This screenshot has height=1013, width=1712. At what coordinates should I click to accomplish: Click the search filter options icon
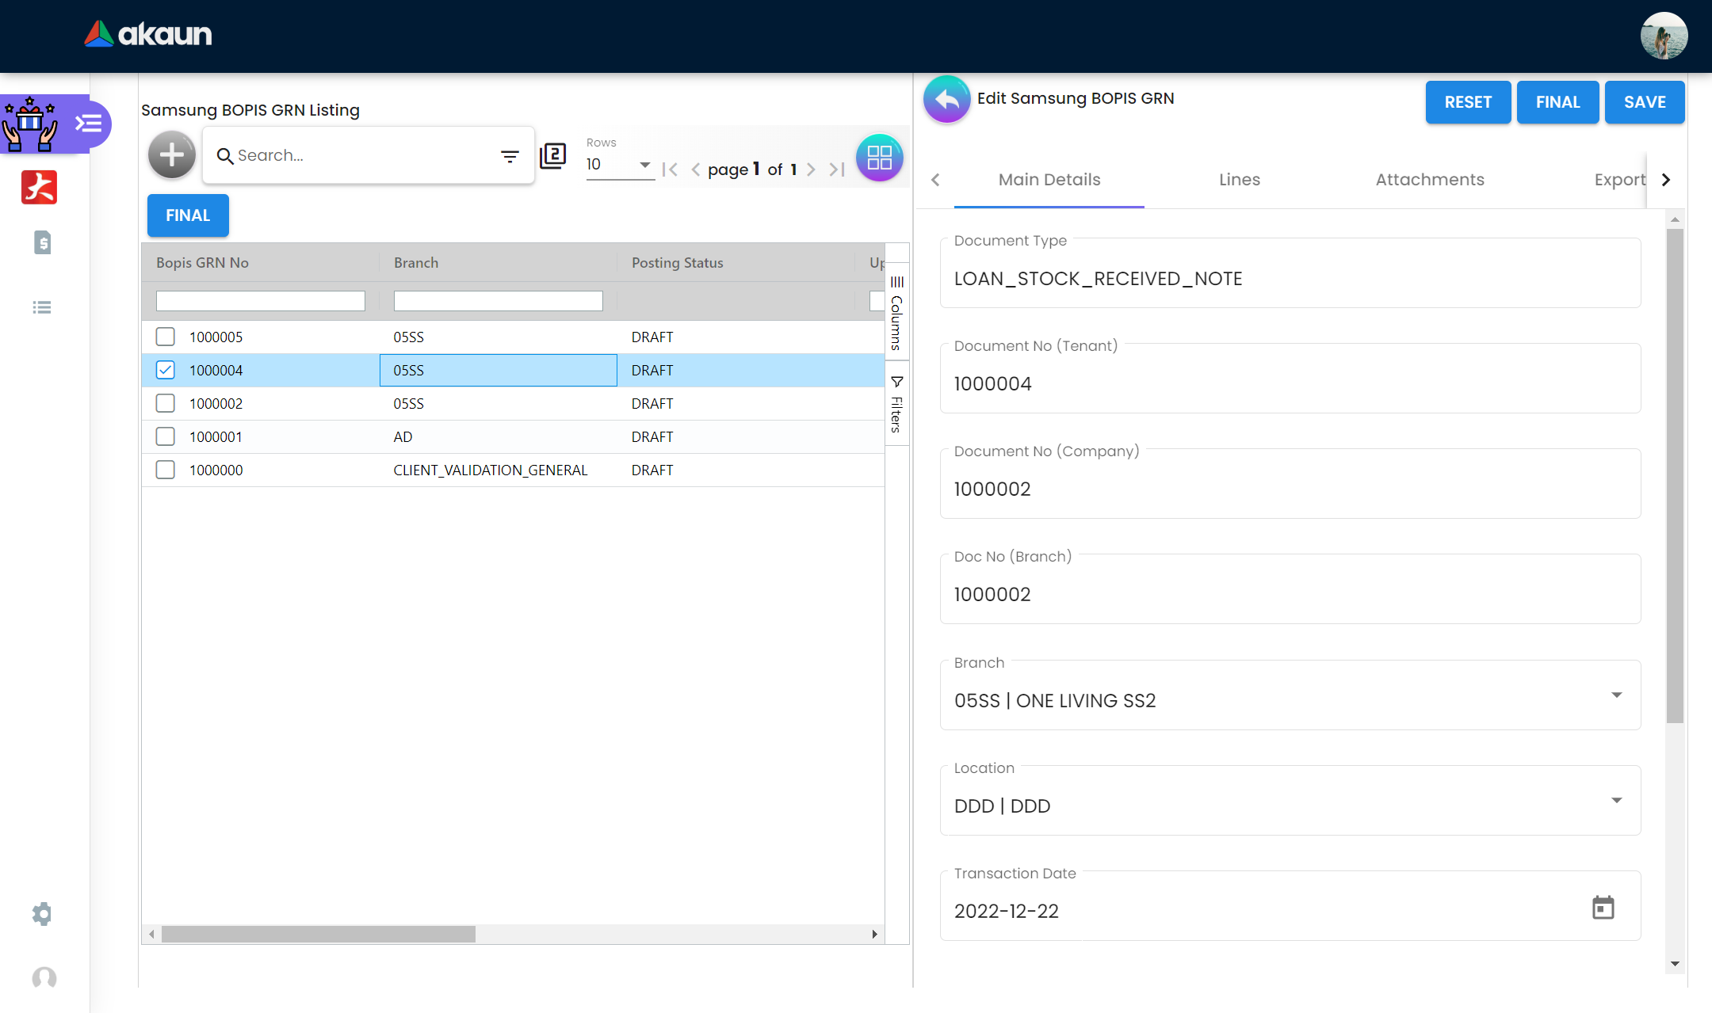pyautogui.click(x=510, y=156)
